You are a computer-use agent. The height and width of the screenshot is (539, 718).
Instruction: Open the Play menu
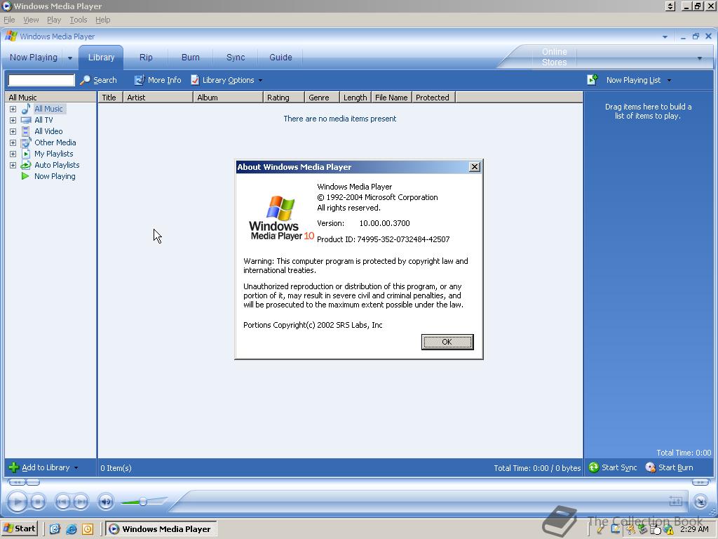pos(54,20)
